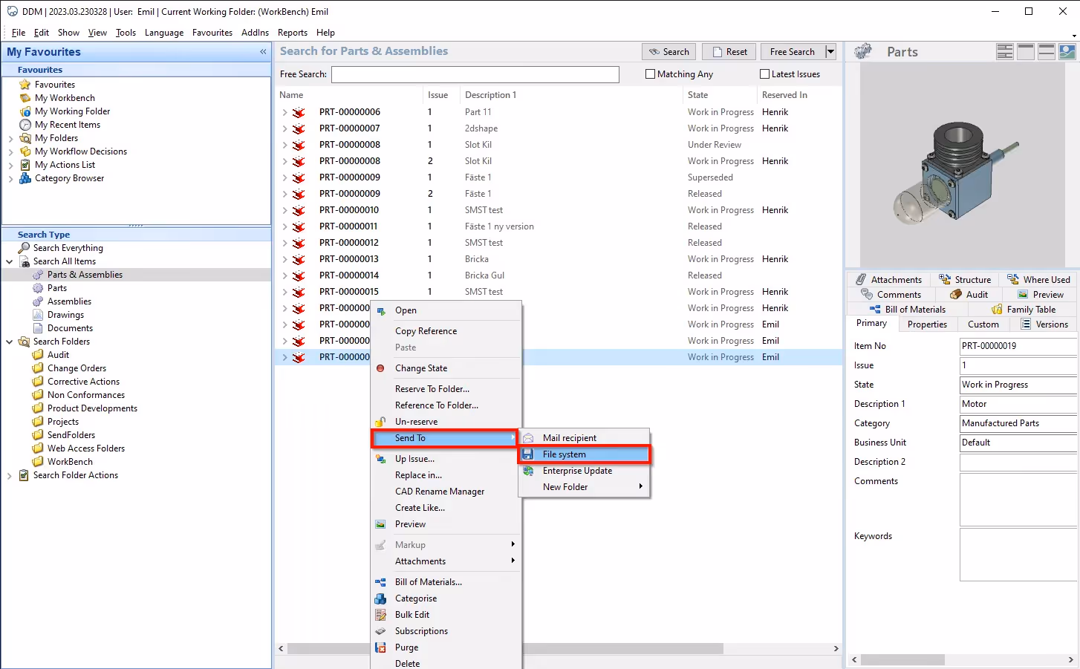Expand the PRT-00000006 row chevron
The height and width of the screenshot is (669, 1080).
(x=284, y=111)
